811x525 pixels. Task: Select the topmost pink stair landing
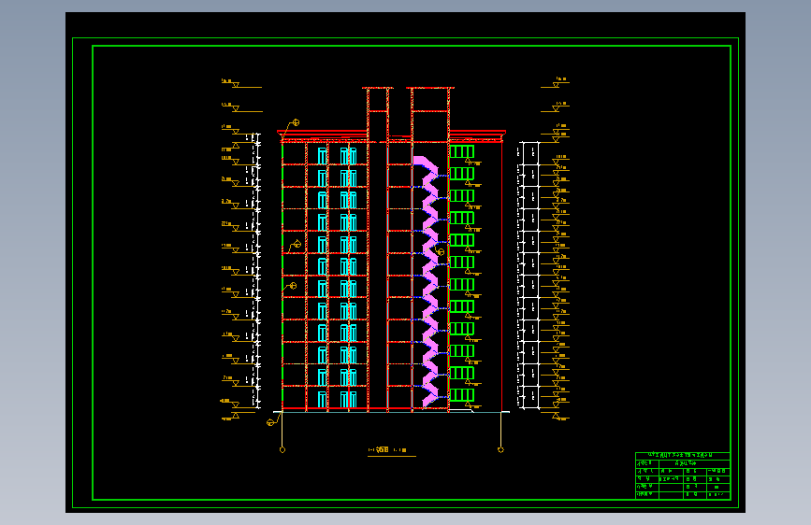(x=426, y=163)
